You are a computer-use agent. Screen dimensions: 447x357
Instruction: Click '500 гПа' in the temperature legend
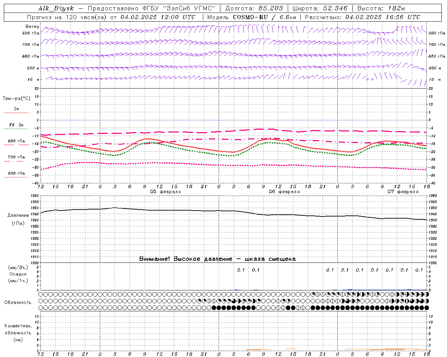click(x=16, y=173)
